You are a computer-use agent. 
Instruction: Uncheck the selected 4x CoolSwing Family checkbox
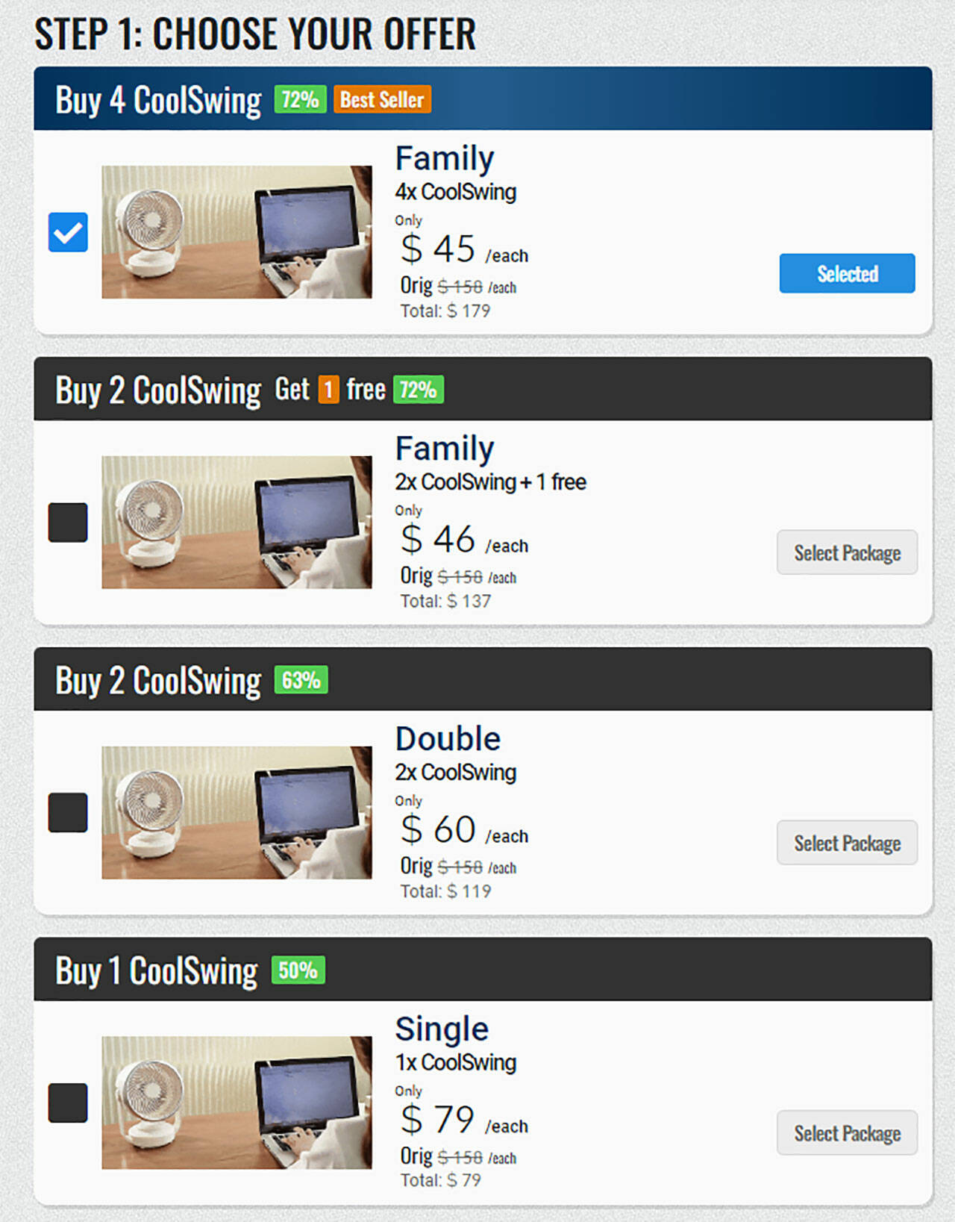coord(68,232)
